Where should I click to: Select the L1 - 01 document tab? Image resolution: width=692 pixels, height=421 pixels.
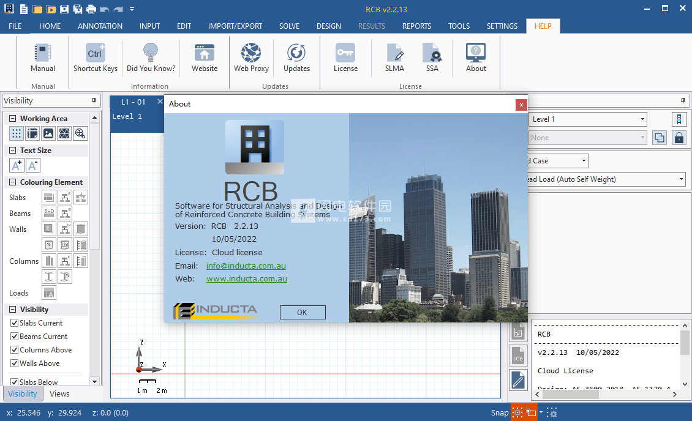pos(134,102)
